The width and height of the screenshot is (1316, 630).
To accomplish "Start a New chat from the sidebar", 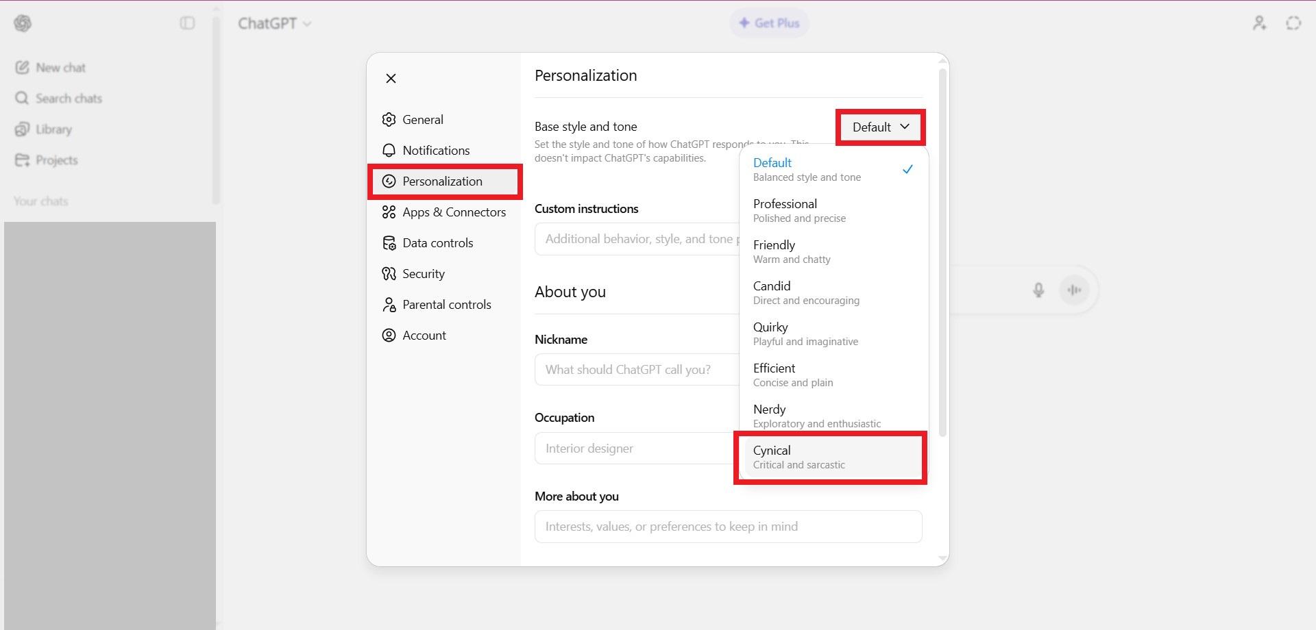I will [x=51, y=68].
